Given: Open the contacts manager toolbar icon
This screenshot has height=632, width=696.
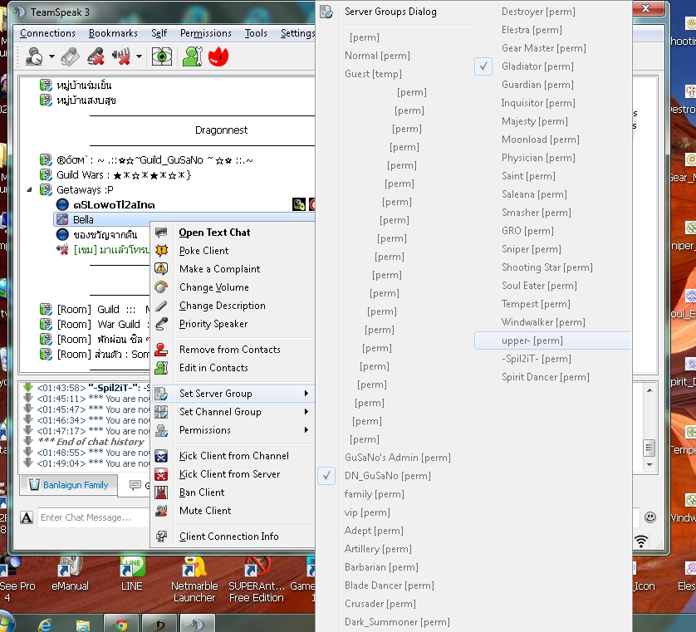Looking at the screenshot, I should [192, 56].
